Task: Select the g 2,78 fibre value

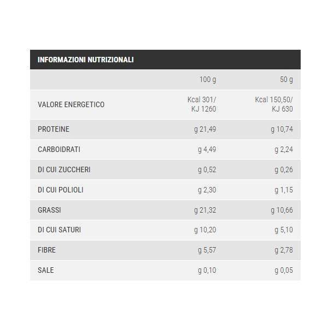Action: pos(284,250)
